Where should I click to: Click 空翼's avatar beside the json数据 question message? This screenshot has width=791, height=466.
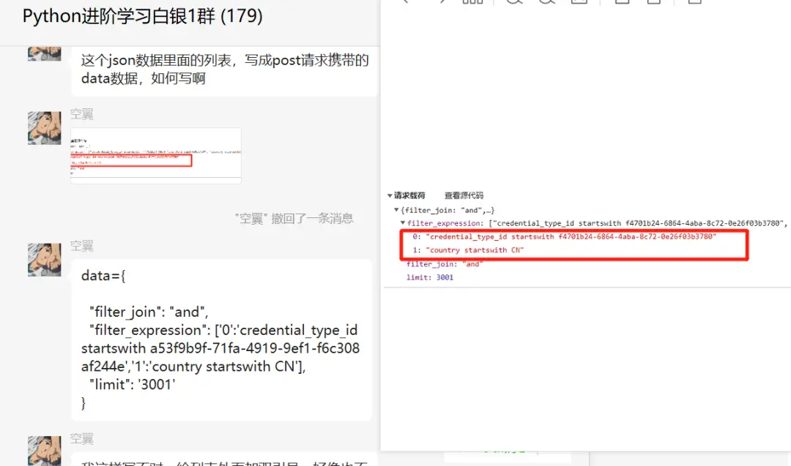[45, 53]
